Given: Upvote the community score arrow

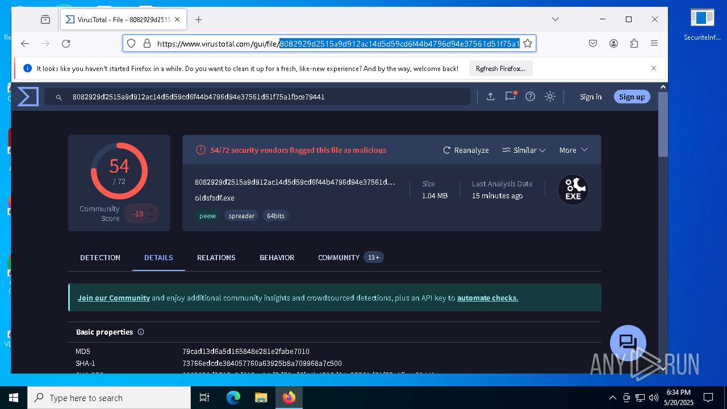Looking at the screenshot, I should click(151, 209).
